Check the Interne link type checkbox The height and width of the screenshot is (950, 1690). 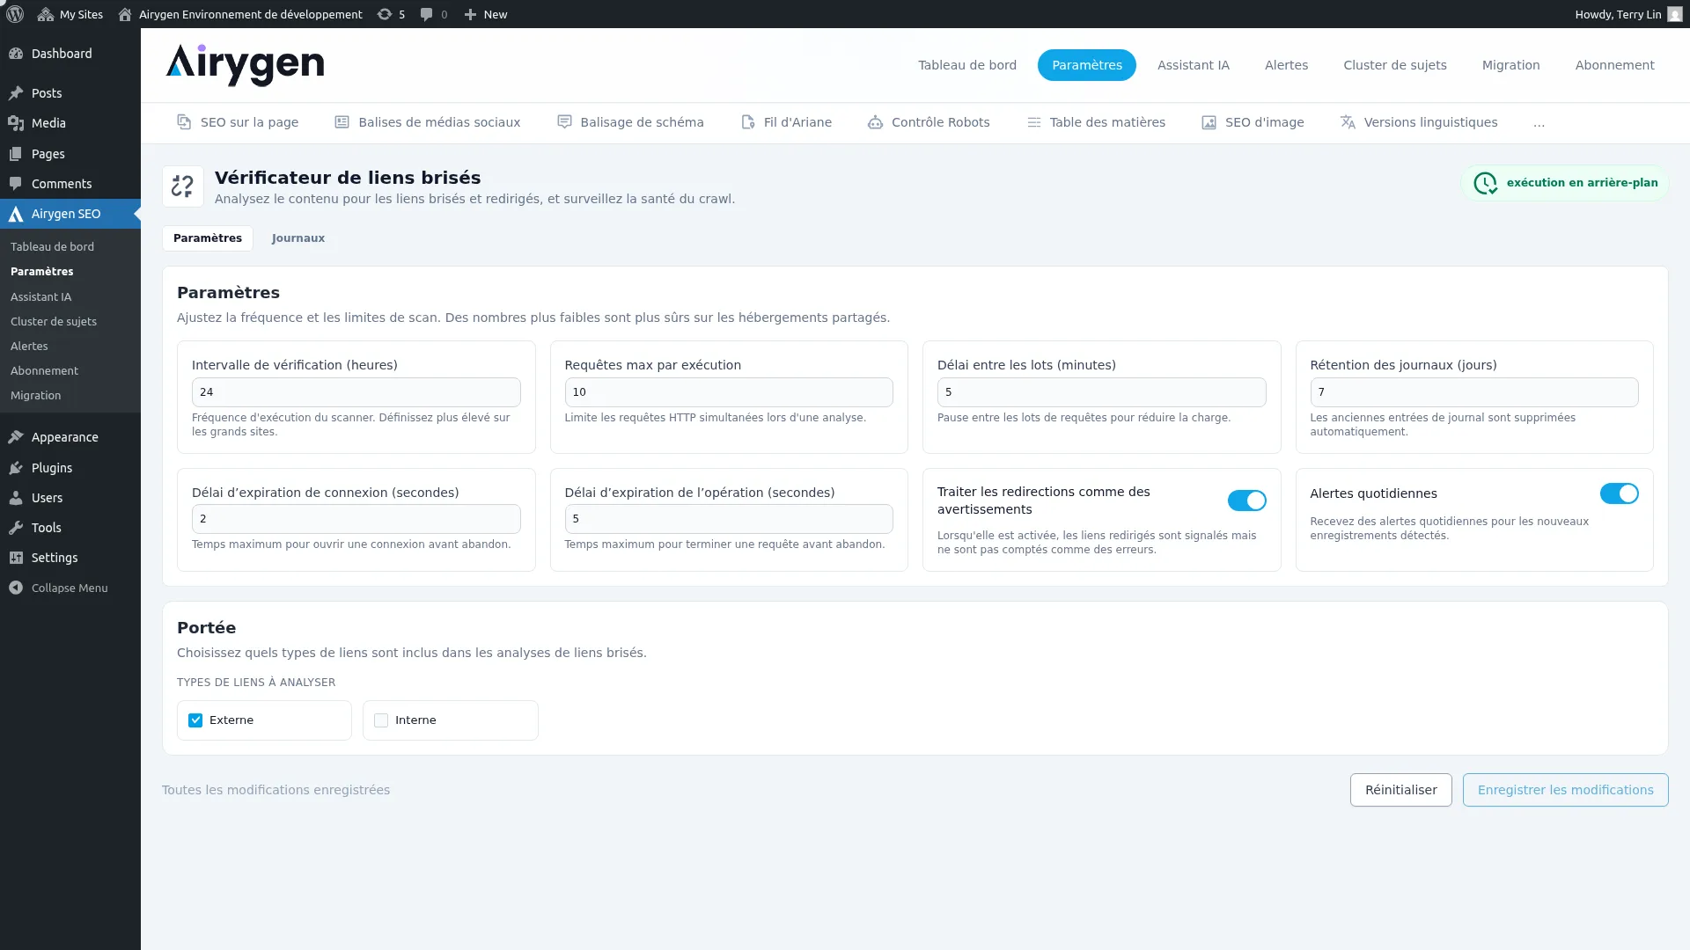tap(381, 720)
